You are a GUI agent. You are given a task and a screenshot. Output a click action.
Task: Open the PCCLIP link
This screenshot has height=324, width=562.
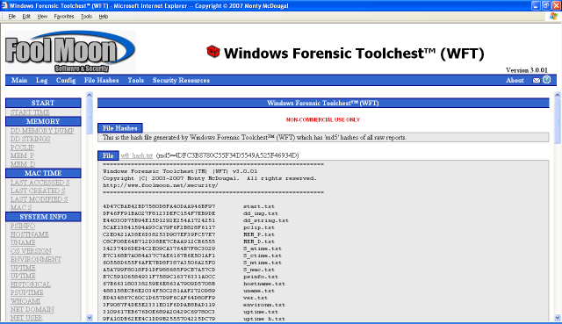pos(22,148)
